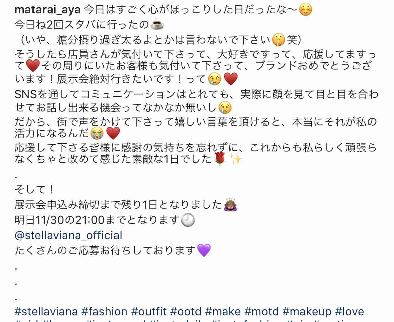394x322 pixels.
Task: Click the loudly crying face emoji
Action: point(97,133)
